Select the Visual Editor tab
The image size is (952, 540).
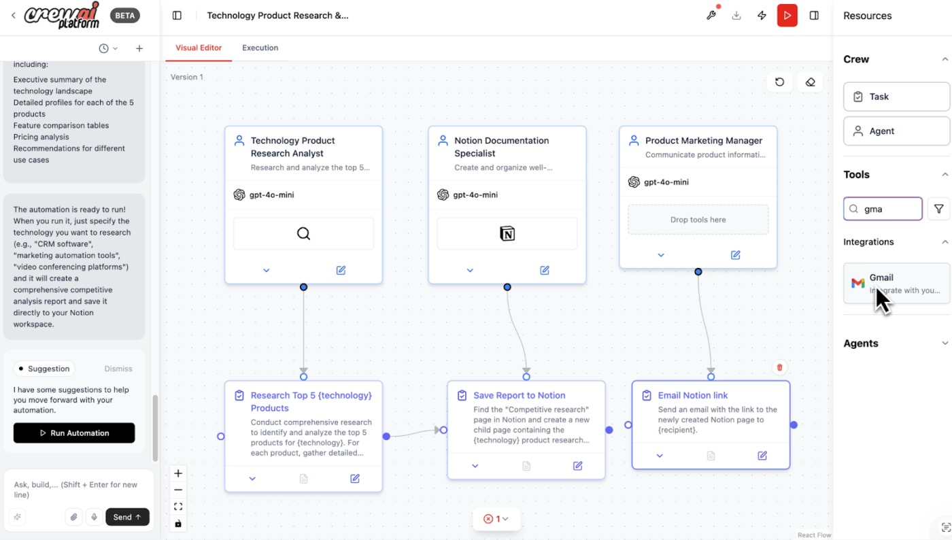[x=199, y=48]
